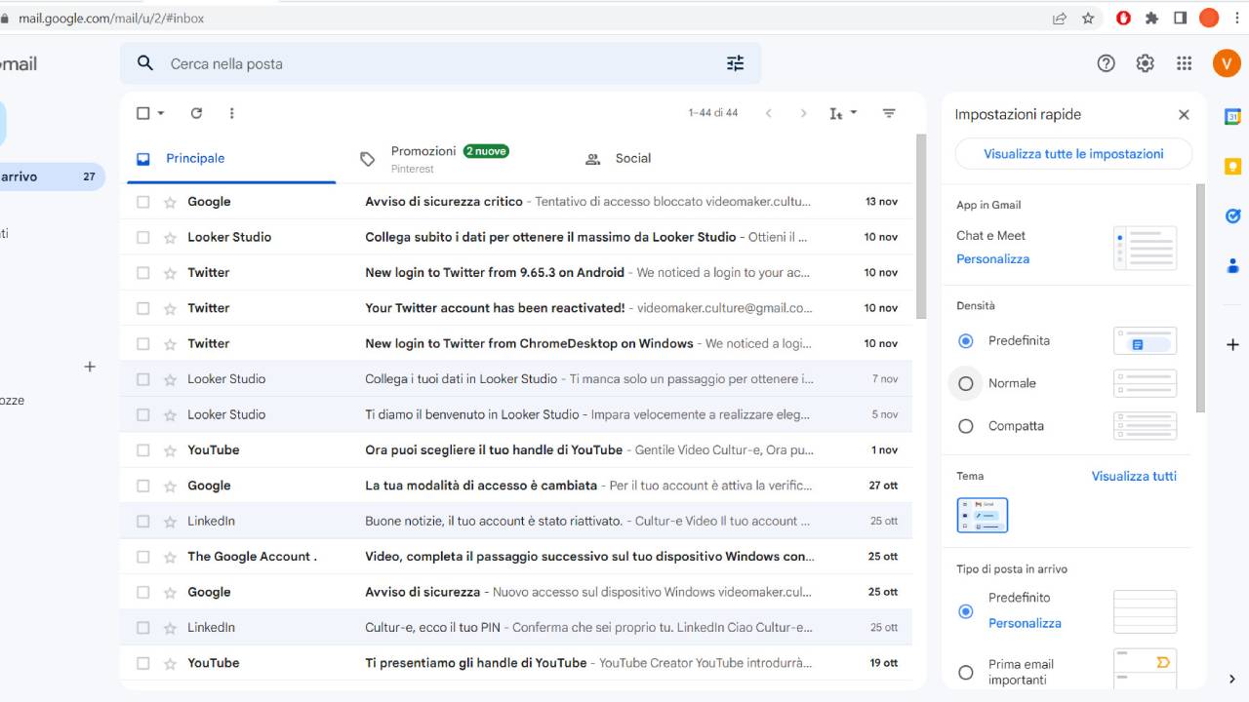The height and width of the screenshot is (702, 1249).
Task: Open Google Tasks side panel icon
Action: (x=1232, y=216)
